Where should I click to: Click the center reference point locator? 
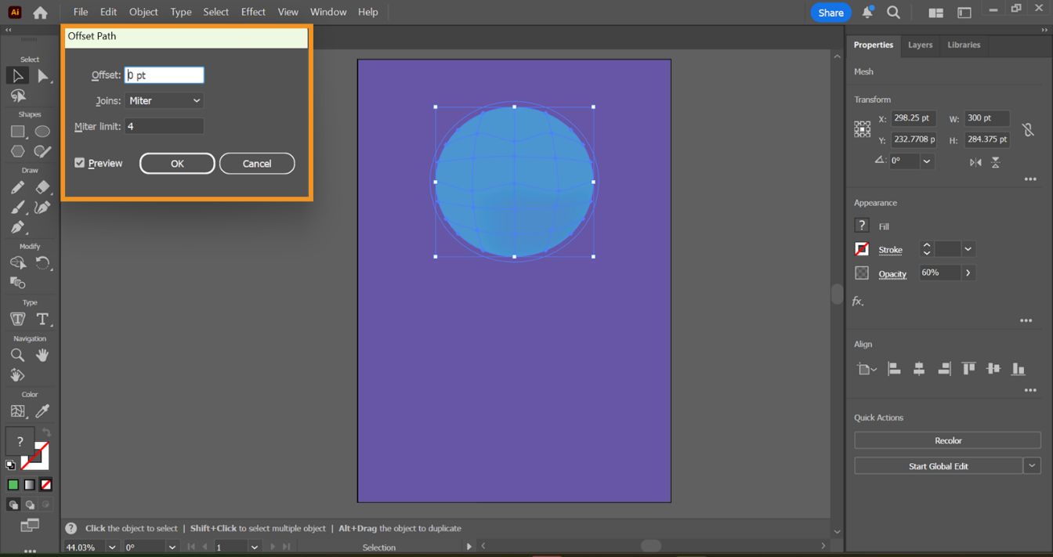click(862, 128)
